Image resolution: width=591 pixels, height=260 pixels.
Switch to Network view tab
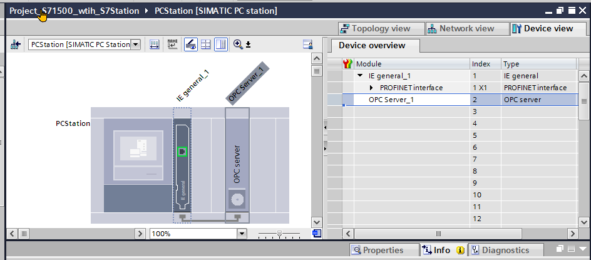(467, 28)
